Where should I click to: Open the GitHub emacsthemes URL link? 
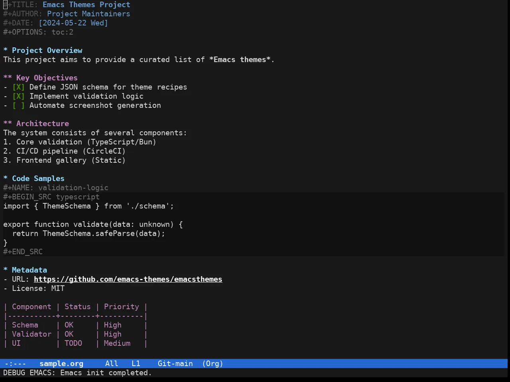[x=128, y=279]
